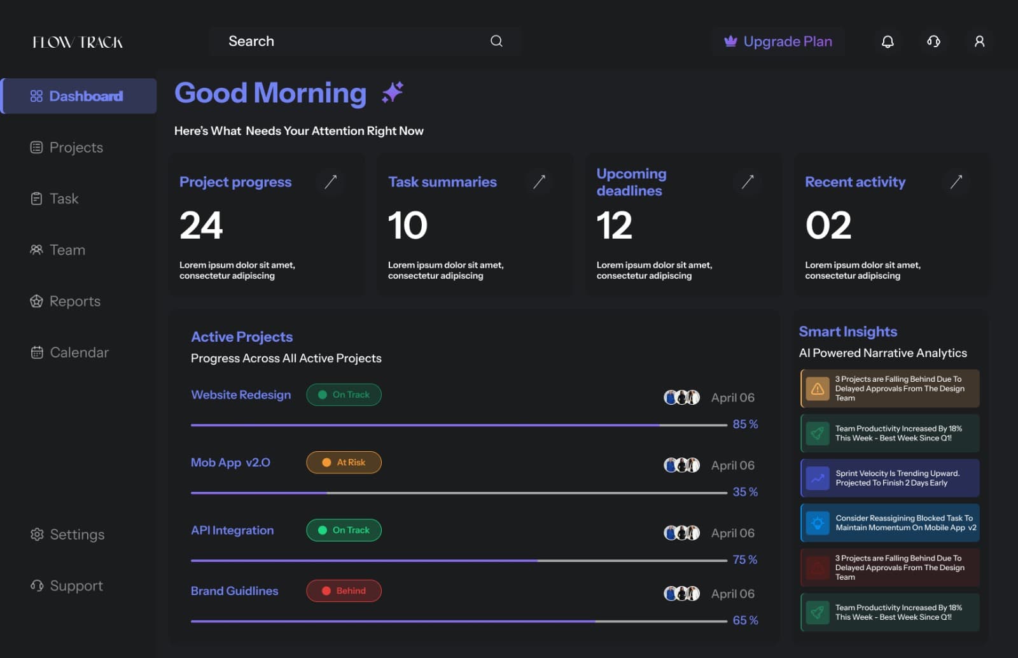Screen dimensions: 1018x658
Task: Click the At Risk badge for Mob App
Action: coord(344,463)
